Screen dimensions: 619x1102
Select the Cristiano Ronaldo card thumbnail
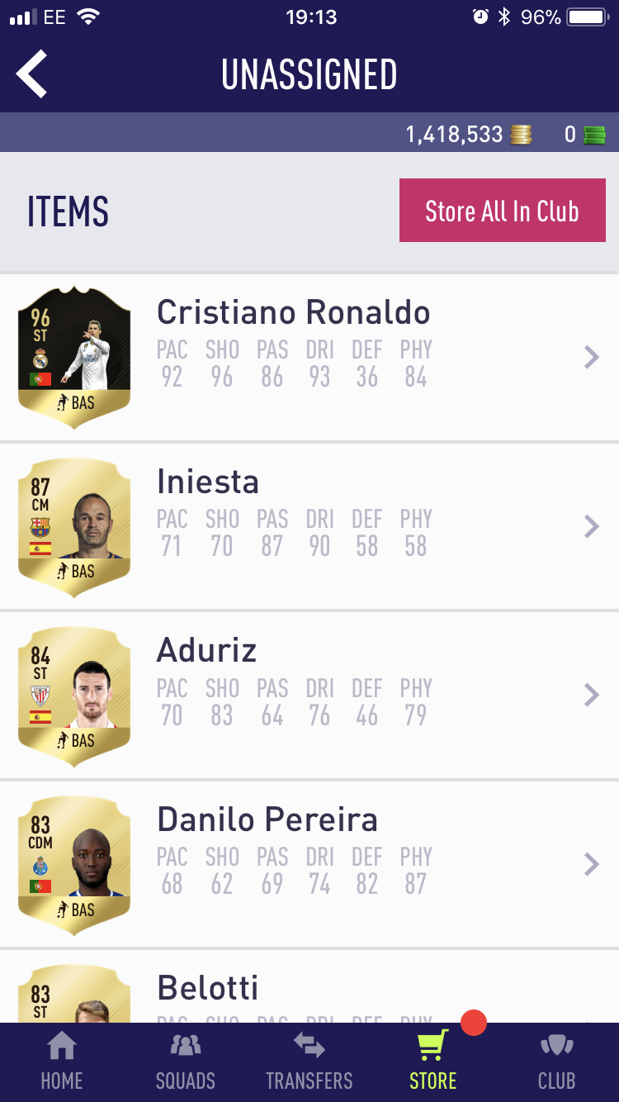(74, 358)
